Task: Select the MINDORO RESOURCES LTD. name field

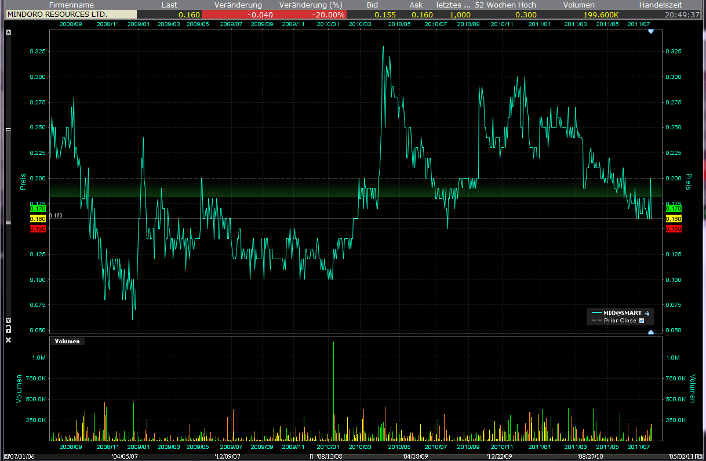Action: [71, 14]
